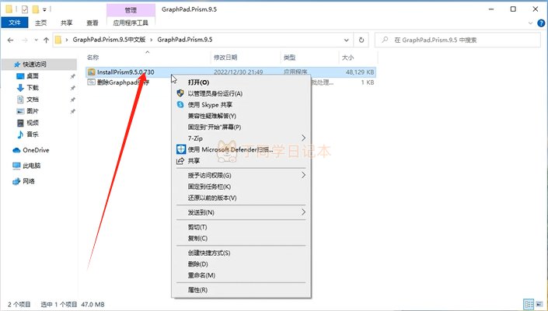
Task: Expand the 7-Zip submenu
Action: [x=241, y=138]
